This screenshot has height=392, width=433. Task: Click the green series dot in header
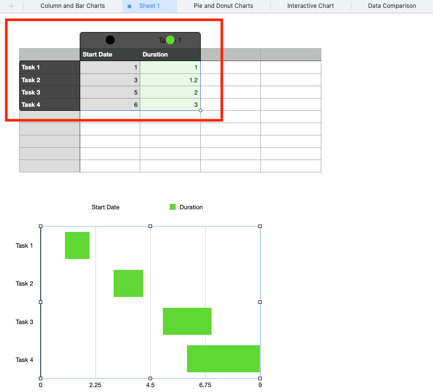[x=170, y=40]
